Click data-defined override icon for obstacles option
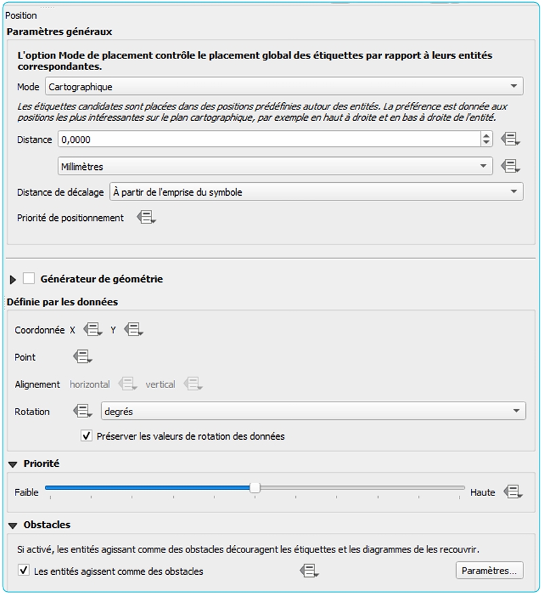This screenshot has width=543, height=596. click(x=309, y=572)
